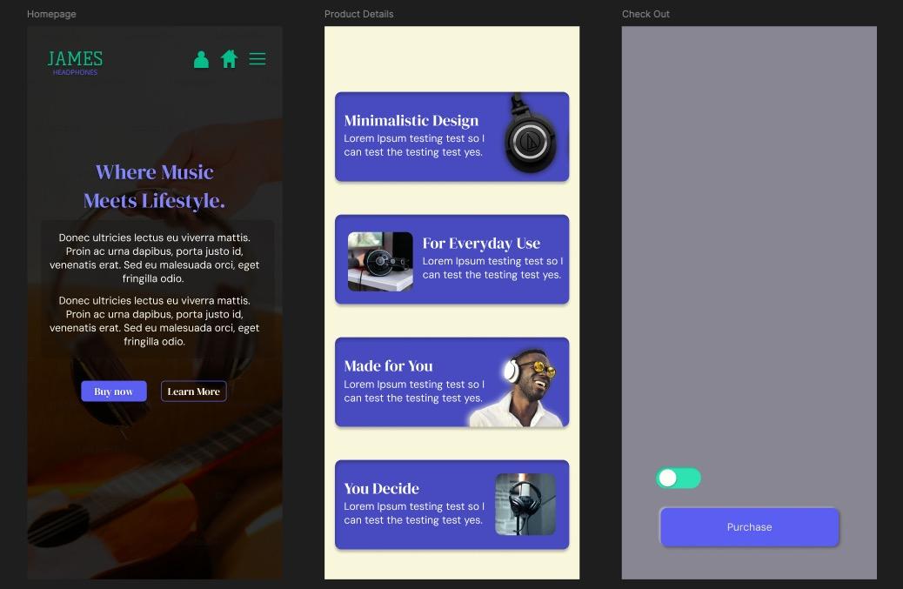The image size is (903, 589).
Task: Select the Minimalistic Design heading
Action: point(411,121)
